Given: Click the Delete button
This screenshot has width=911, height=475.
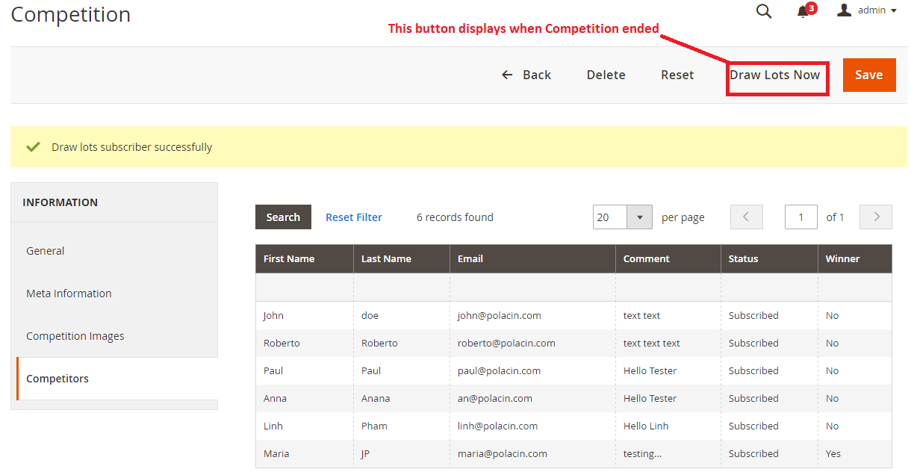Looking at the screenshot, I should [x=606, y=75].
